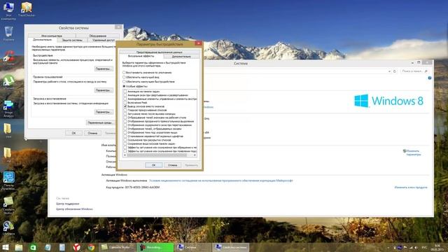Enable 'Скольжение при раскрытии списков' checkbox
This screenshot has height=252, width=448.
125,140
